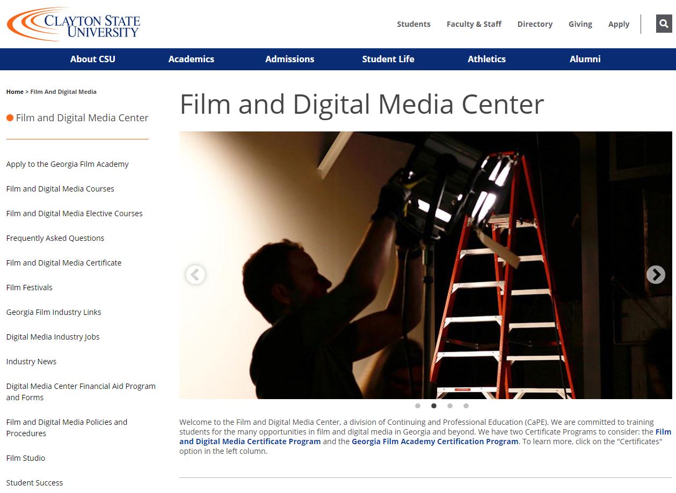The width and height of the screenshot is (676, 493).
Task: Open the Giving link
Action: 580,24
